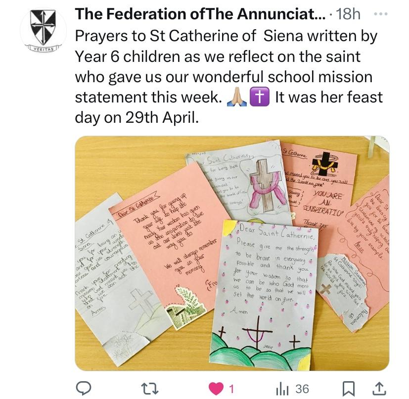Open the white "Dear Saint Catherine" prayer card
409x399 pixels.
click(267, 297)
